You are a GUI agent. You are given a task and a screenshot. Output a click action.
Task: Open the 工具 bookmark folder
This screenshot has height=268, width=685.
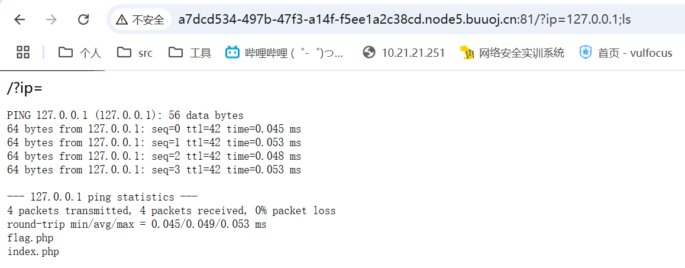(x=190, y=53)
